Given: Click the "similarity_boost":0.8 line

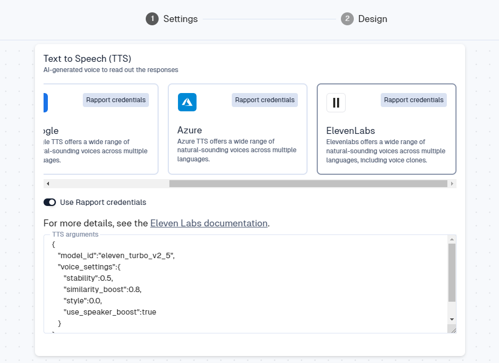Looking at the screenshot, I should click(x=103, y=289).
